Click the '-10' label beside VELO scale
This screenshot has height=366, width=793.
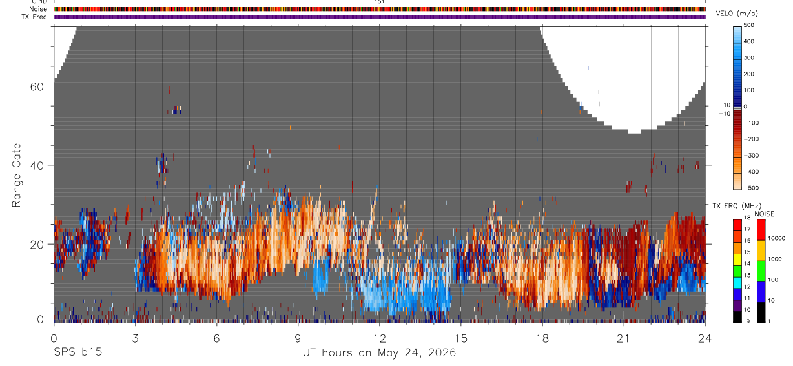(724, 113)
